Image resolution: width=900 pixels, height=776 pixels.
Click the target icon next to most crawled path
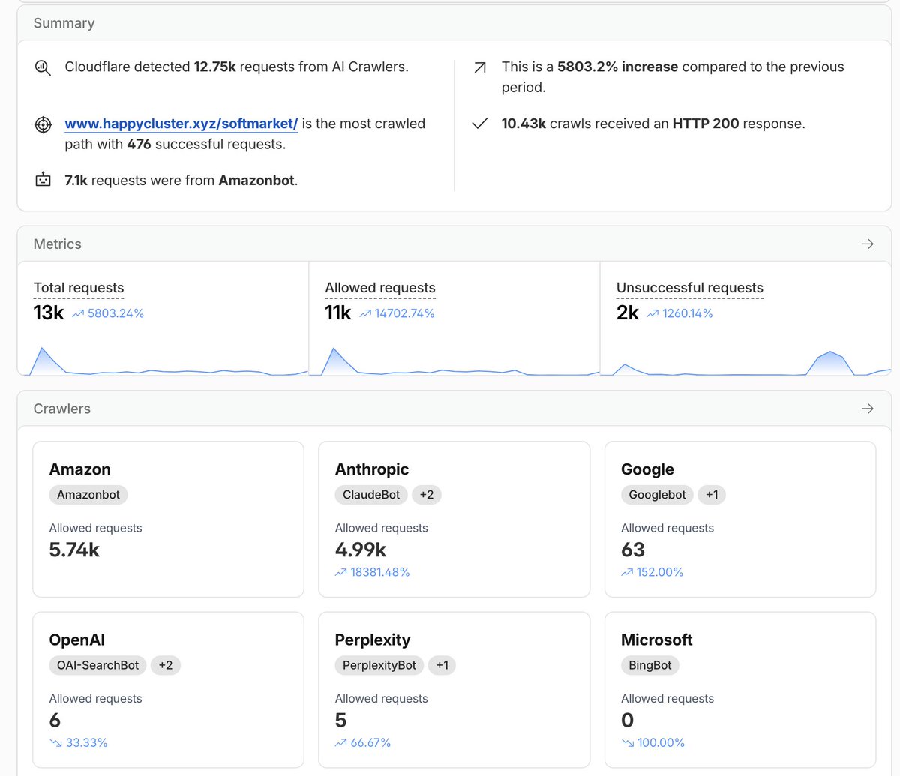point(43,124)
